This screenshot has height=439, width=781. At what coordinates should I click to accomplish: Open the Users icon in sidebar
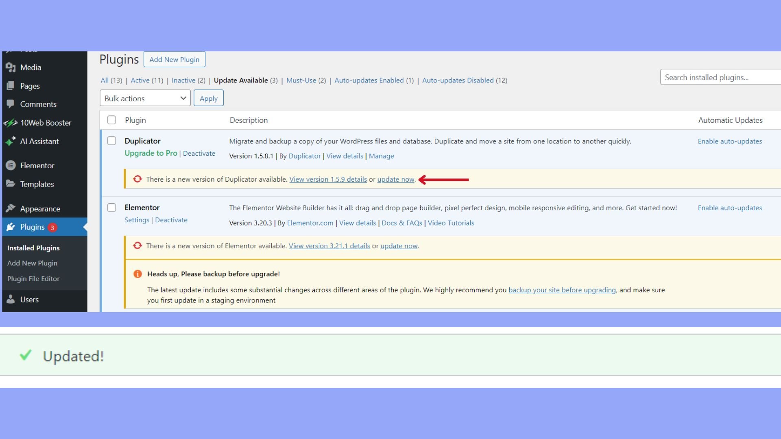click(11, 300)
